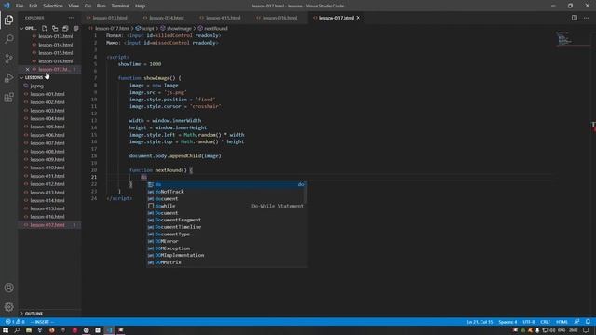The height and width of the screenshot is (335, 596).
Task: Click the Spaces: 4 indentation selector
Action: [x=508, y=322]
